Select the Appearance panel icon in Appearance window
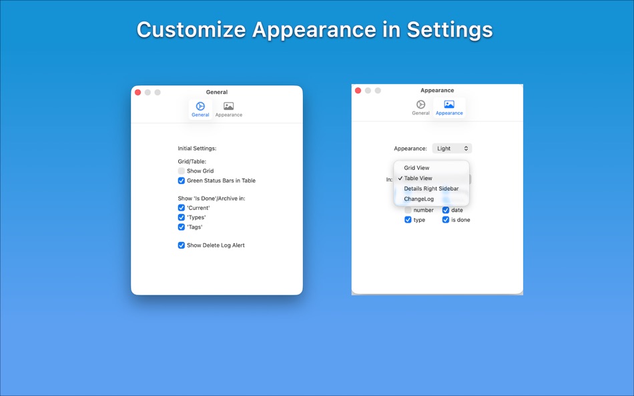The image size is (634, 396). point(449,104)
